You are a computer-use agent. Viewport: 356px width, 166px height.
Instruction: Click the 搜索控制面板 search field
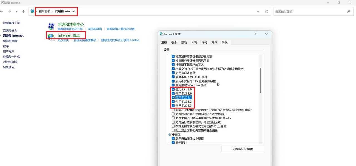[313, 12]
